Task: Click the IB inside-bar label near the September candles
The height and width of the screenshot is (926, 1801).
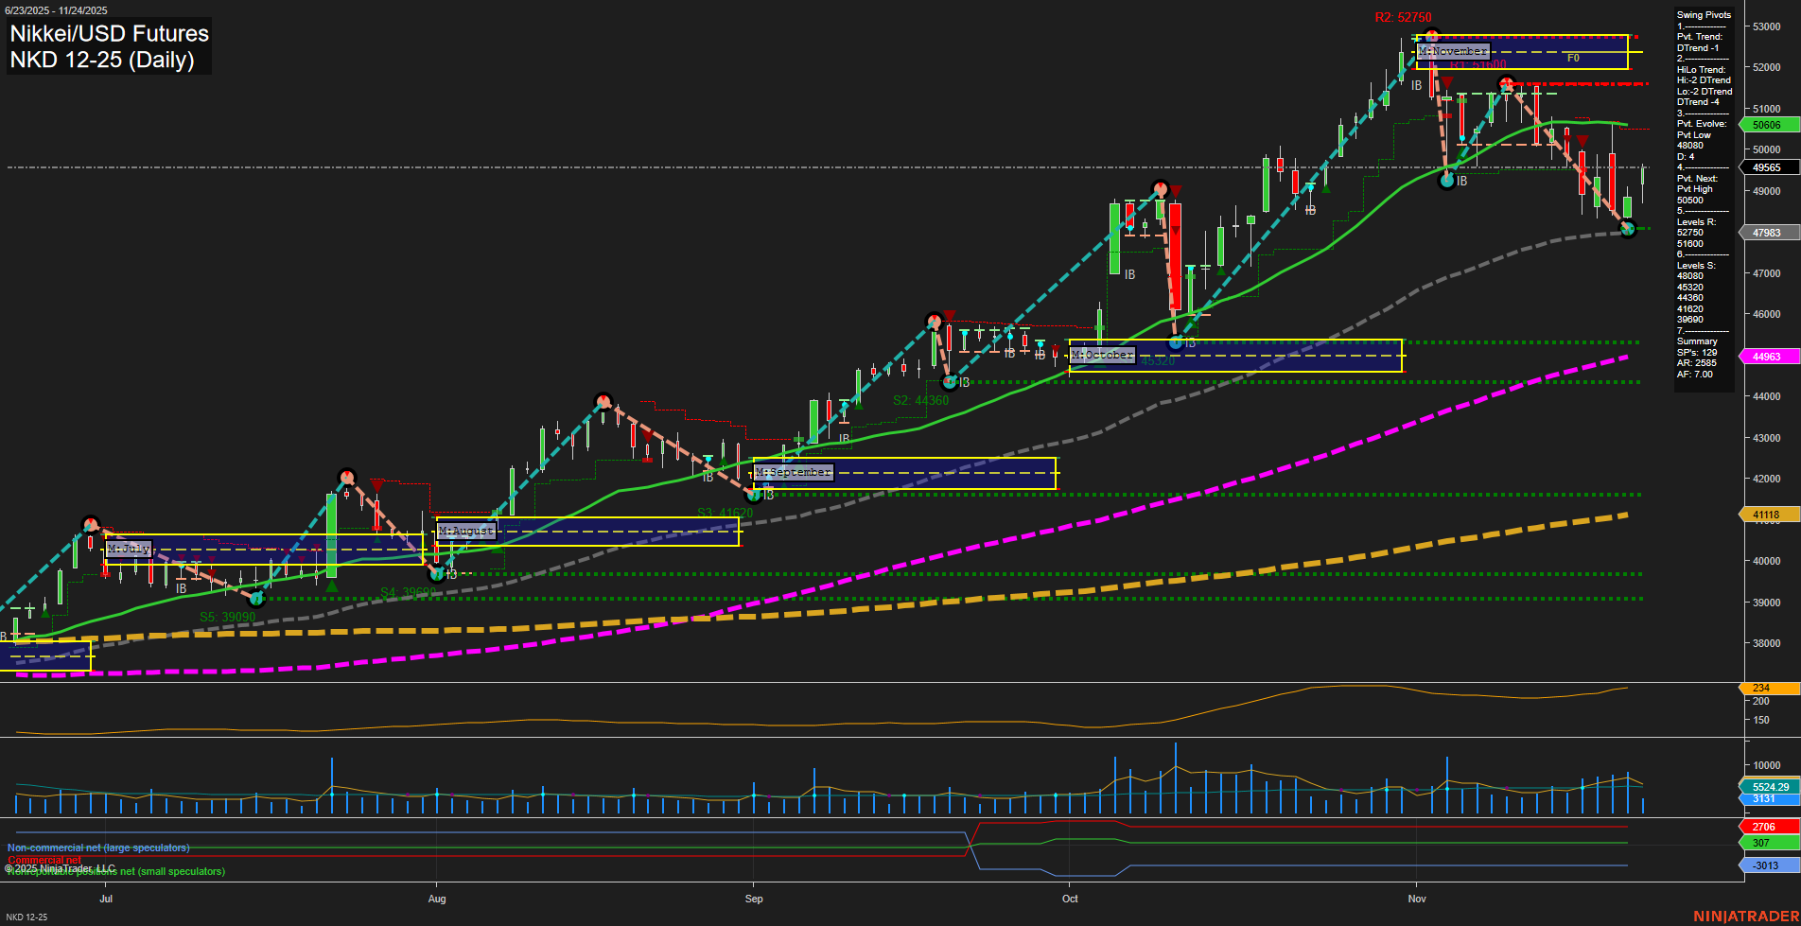Action: [843, 438]
